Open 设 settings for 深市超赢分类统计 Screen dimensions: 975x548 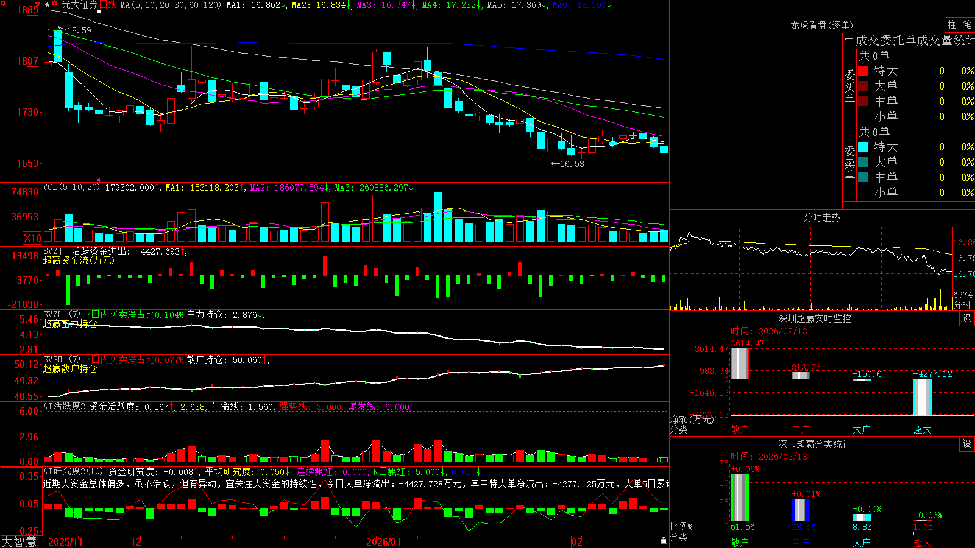[967, 444]
